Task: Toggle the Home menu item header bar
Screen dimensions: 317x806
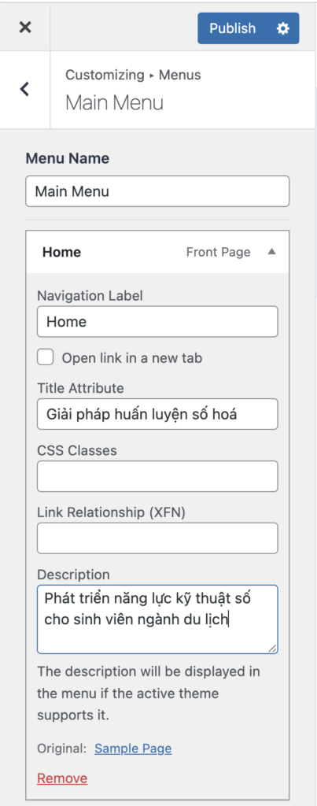Action: pyautogui.click(x=157, y=252)
